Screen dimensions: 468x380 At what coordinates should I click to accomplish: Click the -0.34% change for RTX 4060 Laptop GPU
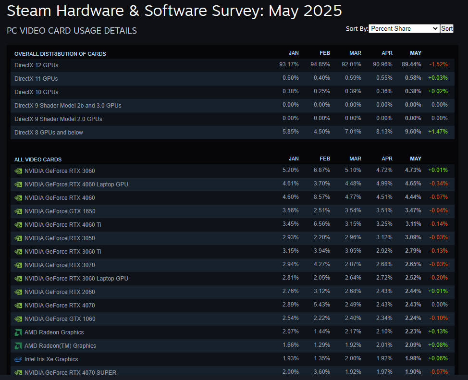click(x=439, y=184)
